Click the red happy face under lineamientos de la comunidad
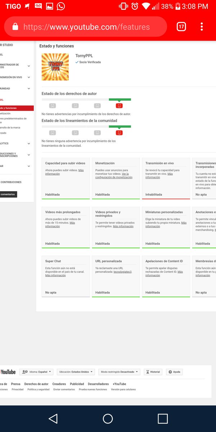Viewport: 216px width, 432px height. pos(120,133)
